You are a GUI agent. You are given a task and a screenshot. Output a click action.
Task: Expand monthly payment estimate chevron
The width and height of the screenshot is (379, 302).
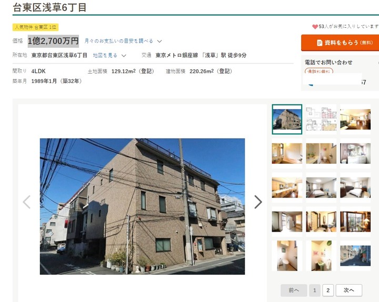click(x=159, y=41)
